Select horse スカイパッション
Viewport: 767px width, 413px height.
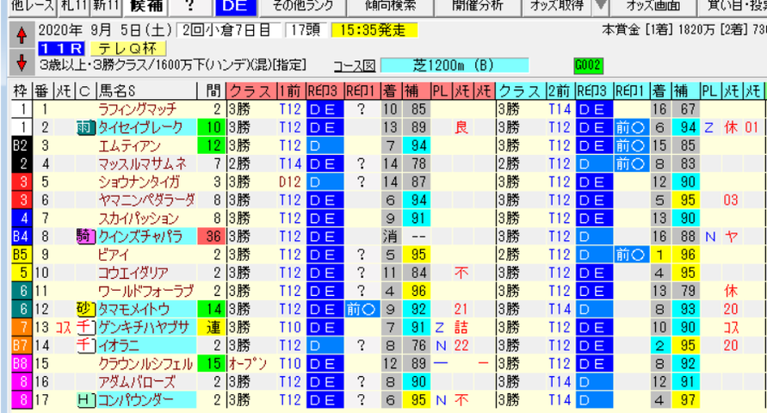pyautogui.click(x=139, y=219)
